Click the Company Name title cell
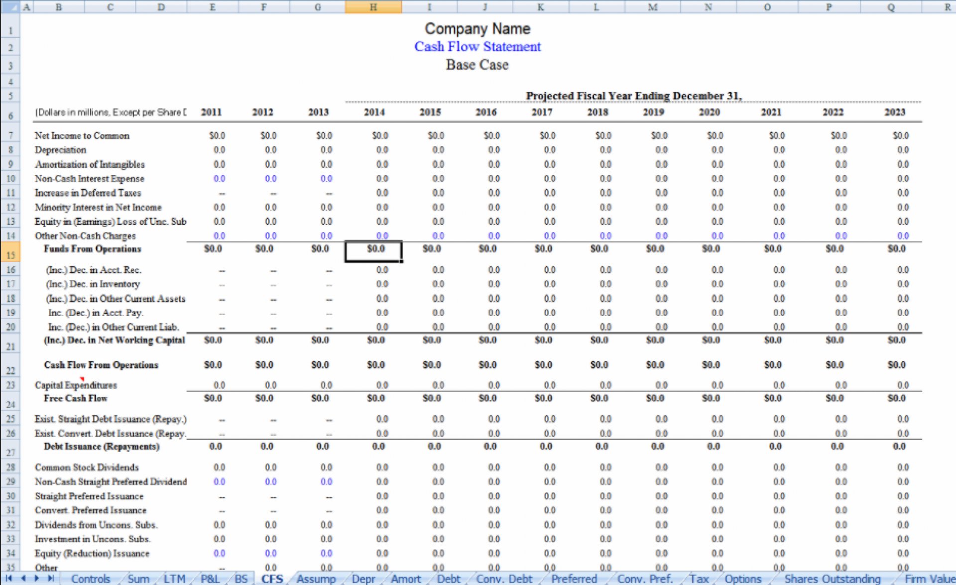 (x=478, y=29)
